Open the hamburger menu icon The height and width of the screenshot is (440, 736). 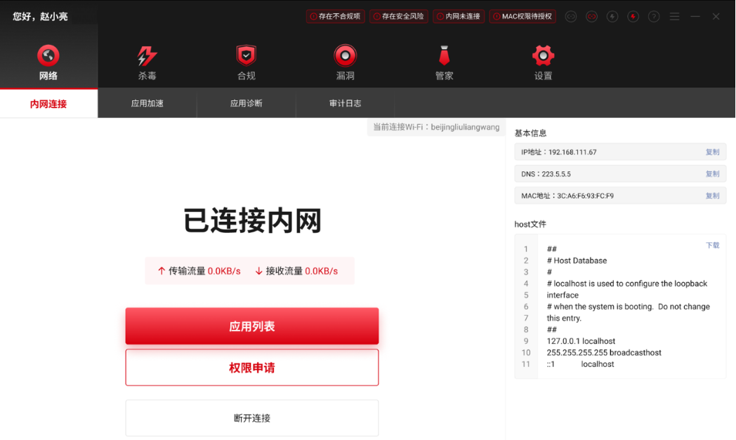pos(674,16)
